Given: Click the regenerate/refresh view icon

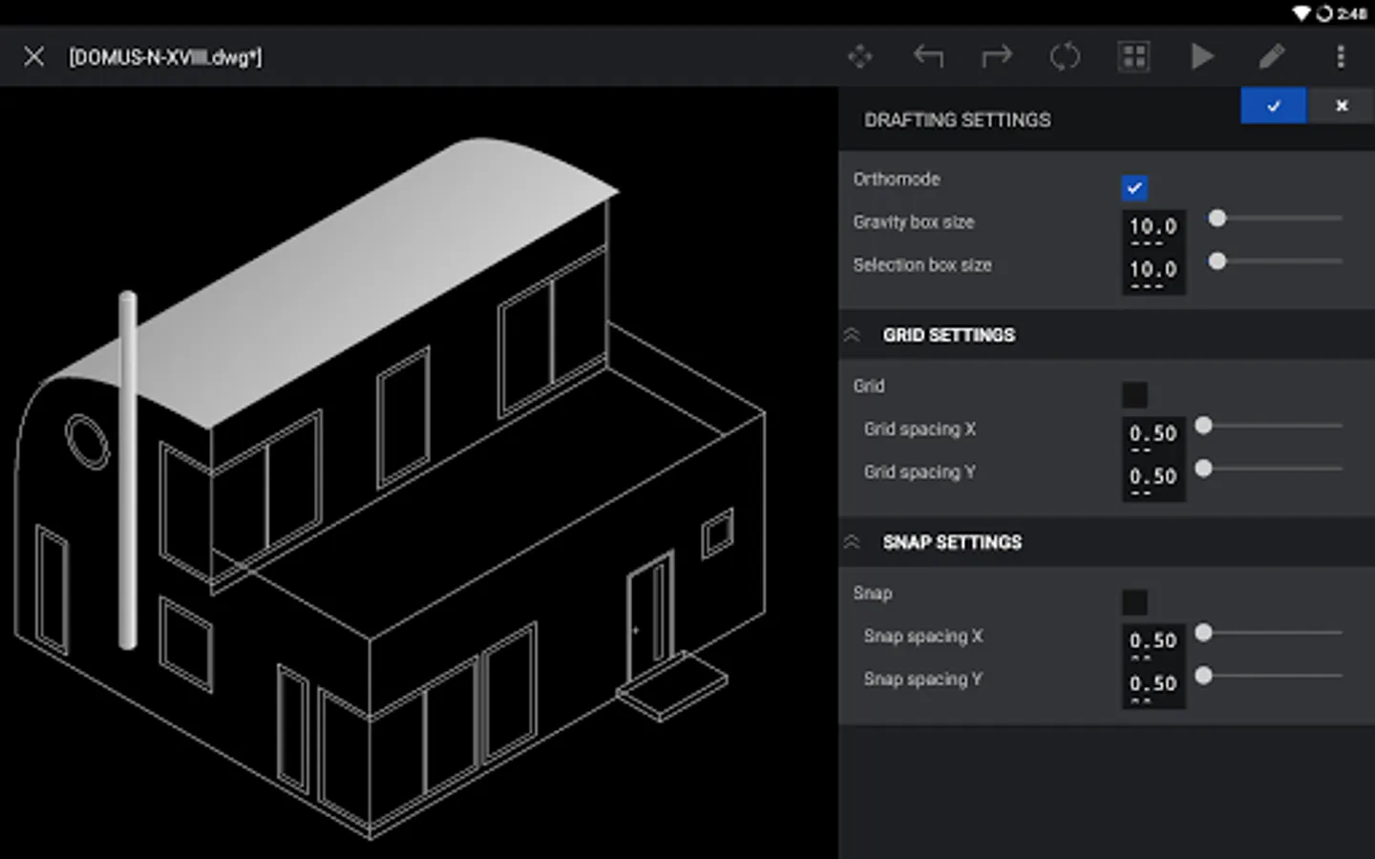Looking at the screenshot, I should [1065, 57].
